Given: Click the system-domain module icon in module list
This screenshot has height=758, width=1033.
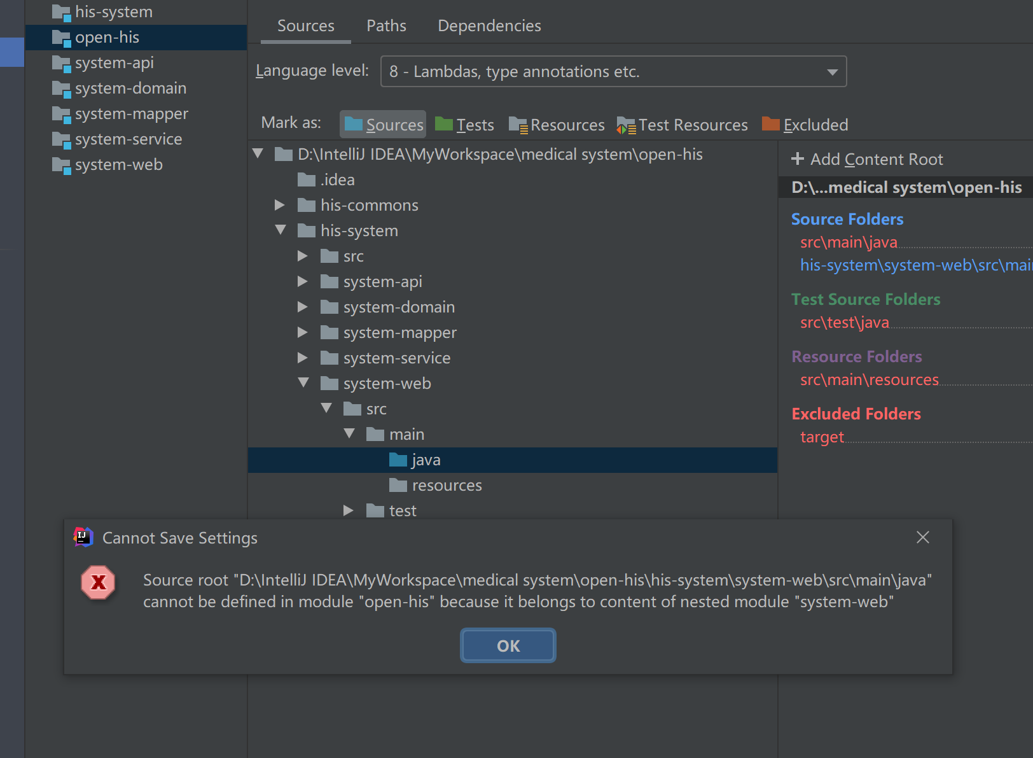Looking at the screenshot, I should click(x=61, y=88).
